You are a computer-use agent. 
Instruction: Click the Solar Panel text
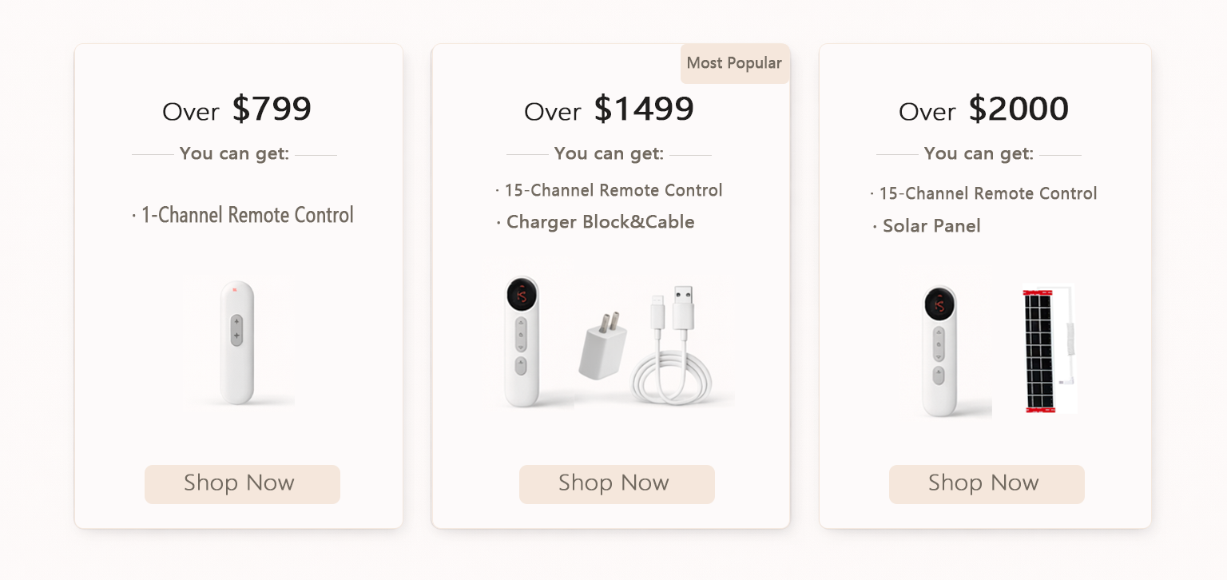coord(927,226)
